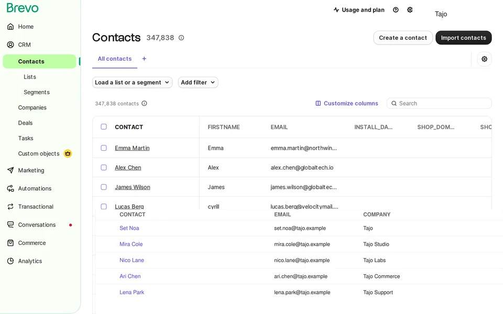The image size is (503, 314).
Task: Click the Commerce bag icon
Action: tap(10, 243)
